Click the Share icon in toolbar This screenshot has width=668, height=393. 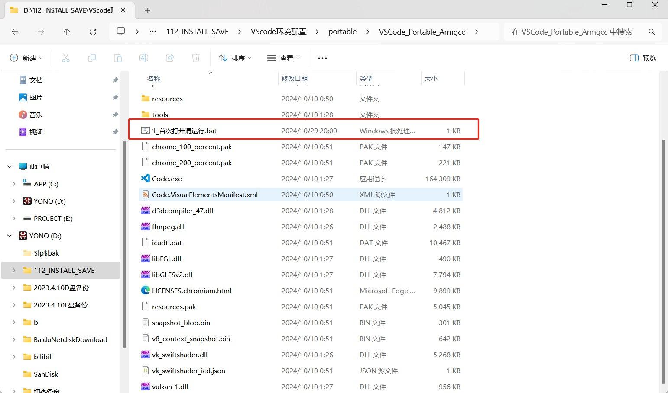point(170,58)
